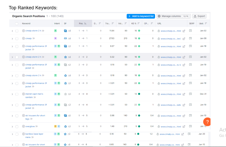226x147 pixels.
Task: Open the meindl capri men's sandals keyword link
Action: (x=34, y=95)
